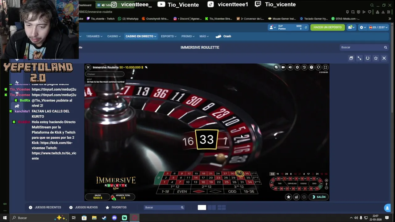
Task: Open Windows Start menu
Action: tap(5, 218)
